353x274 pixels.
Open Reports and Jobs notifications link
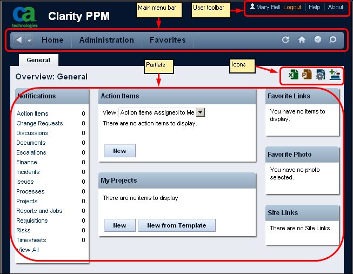pyautogui.click(x=39, y=211)
